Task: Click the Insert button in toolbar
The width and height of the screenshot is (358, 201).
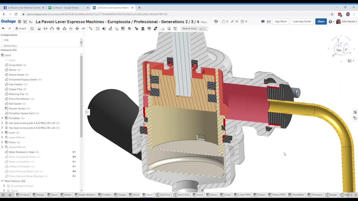Action: (x=21, y=28)
